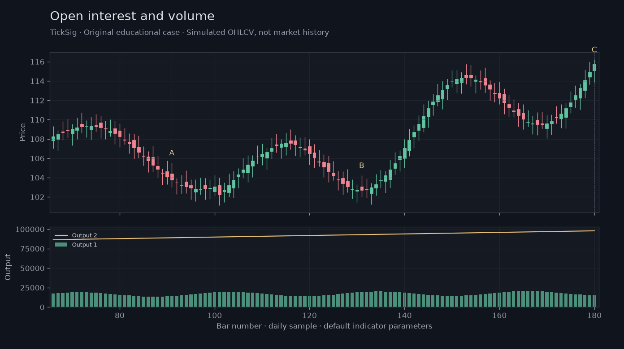Click the 114 price axis tick label
The height and width of the screenshot is (349, 624).
coord(38,81)
